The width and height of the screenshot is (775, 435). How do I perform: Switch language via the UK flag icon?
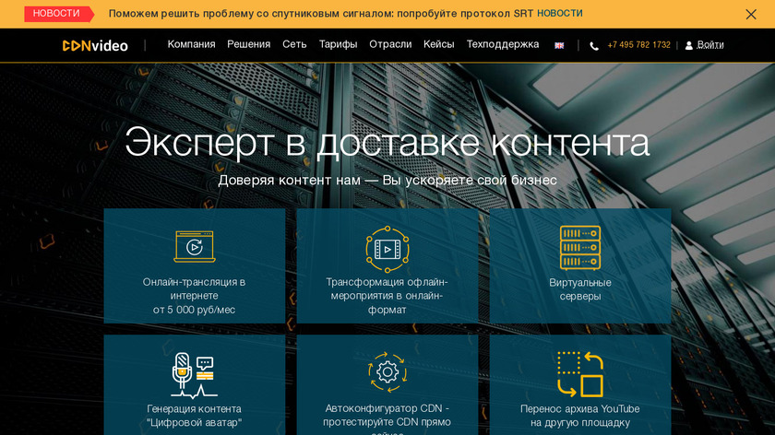pos(559,45)
